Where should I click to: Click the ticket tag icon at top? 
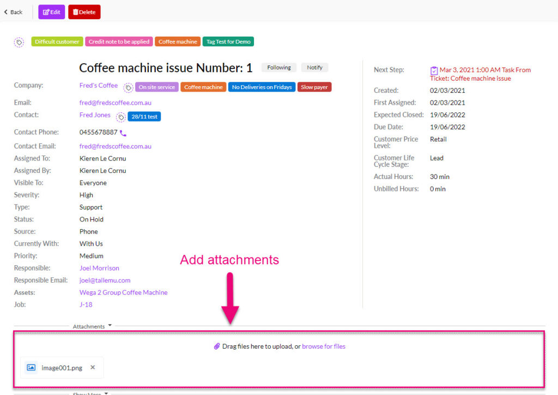click(x=19, y=42)
